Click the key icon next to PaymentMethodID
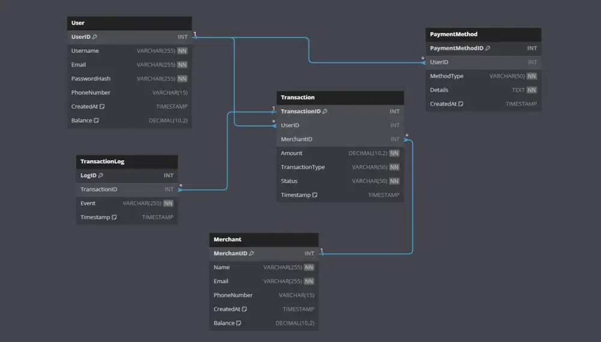This screenshot has height=342, width=601. click(487, 49)
